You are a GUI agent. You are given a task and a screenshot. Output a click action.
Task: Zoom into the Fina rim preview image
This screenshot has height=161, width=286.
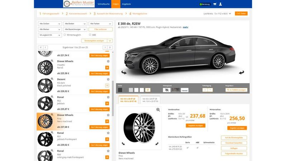[x=158, y=109]
